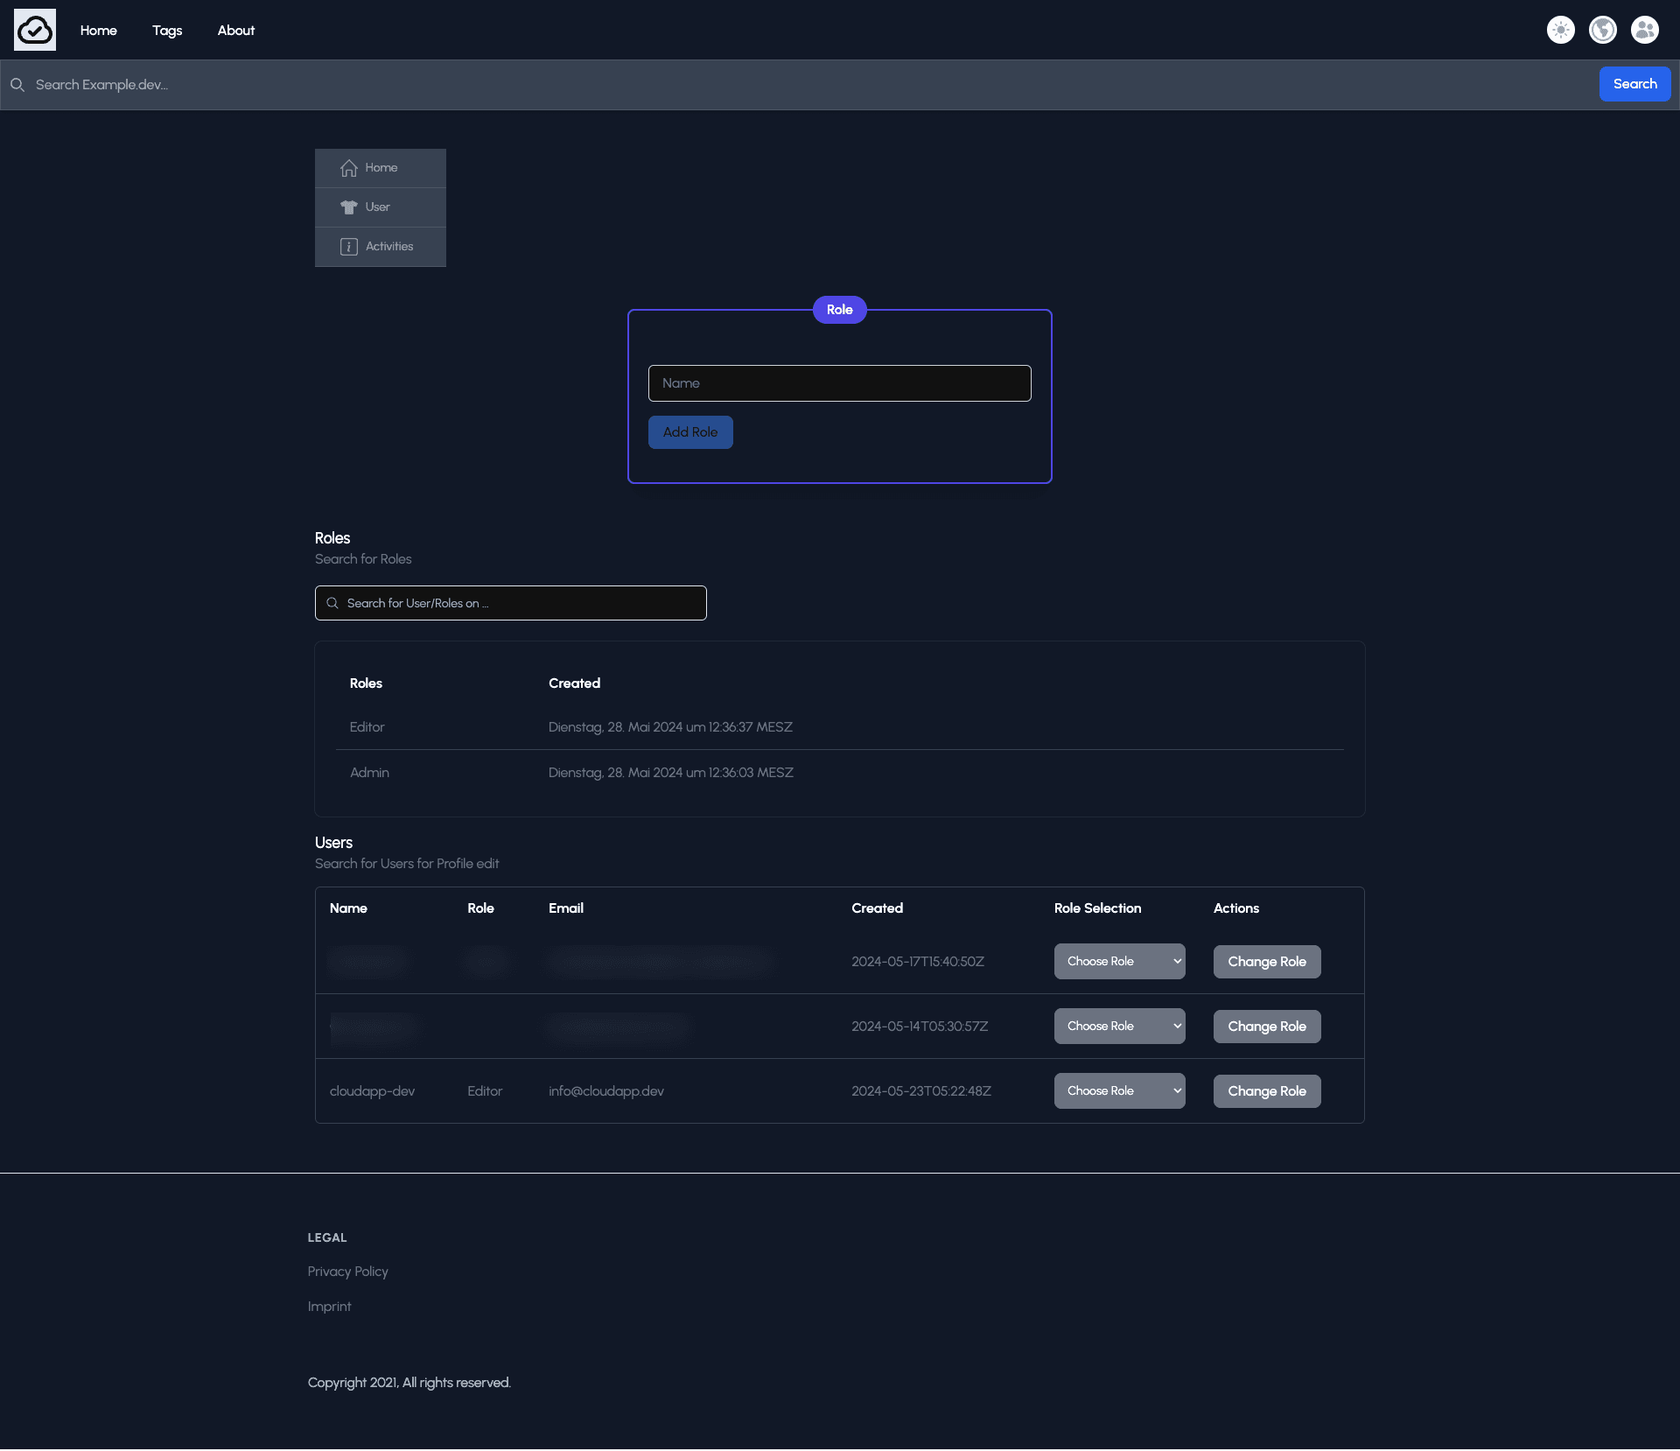Open the user account avatar icon
This screenshot has height=1451, width=1680.
tap(1644, 30)
